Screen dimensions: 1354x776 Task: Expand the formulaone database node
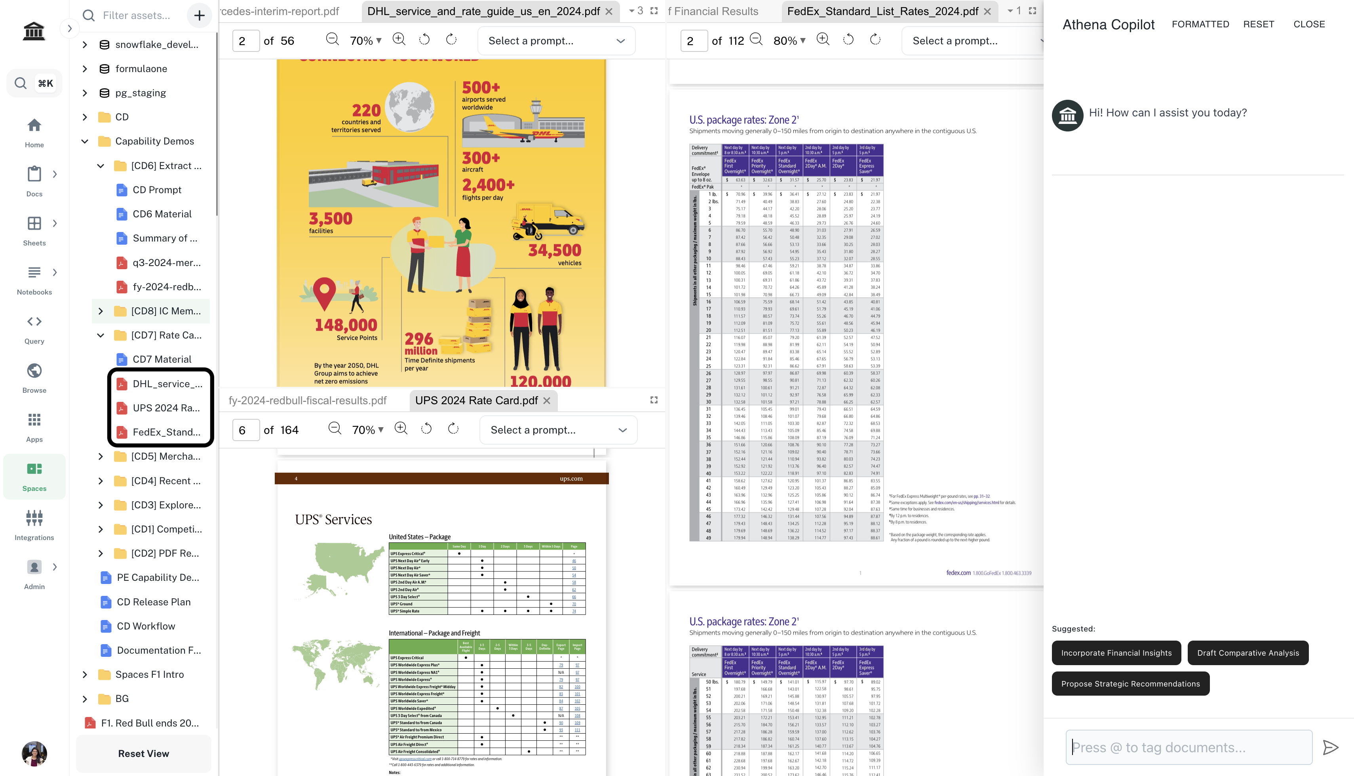(x=85, y=69)
